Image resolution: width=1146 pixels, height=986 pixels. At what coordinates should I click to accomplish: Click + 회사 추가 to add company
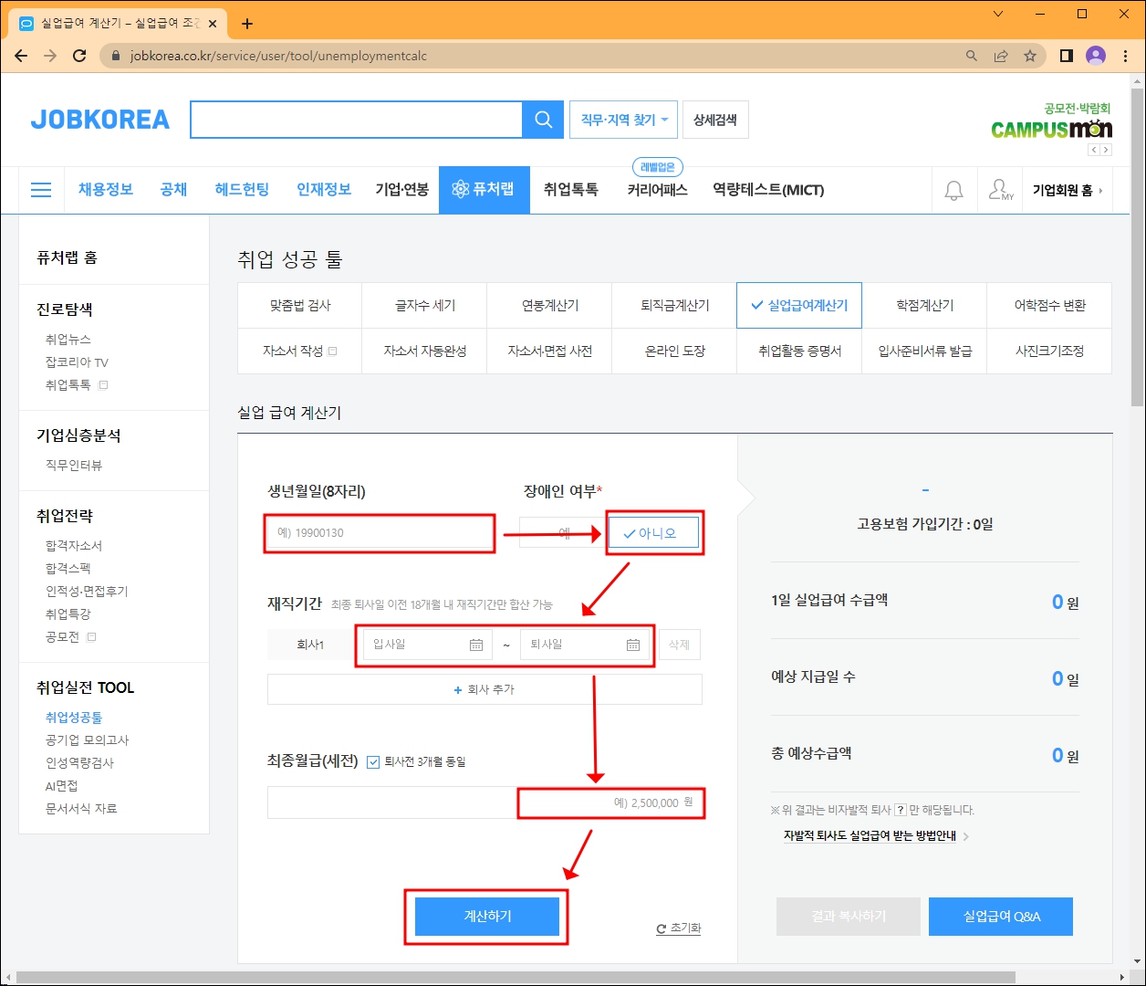pyautogui.click(x=484, y=689)
